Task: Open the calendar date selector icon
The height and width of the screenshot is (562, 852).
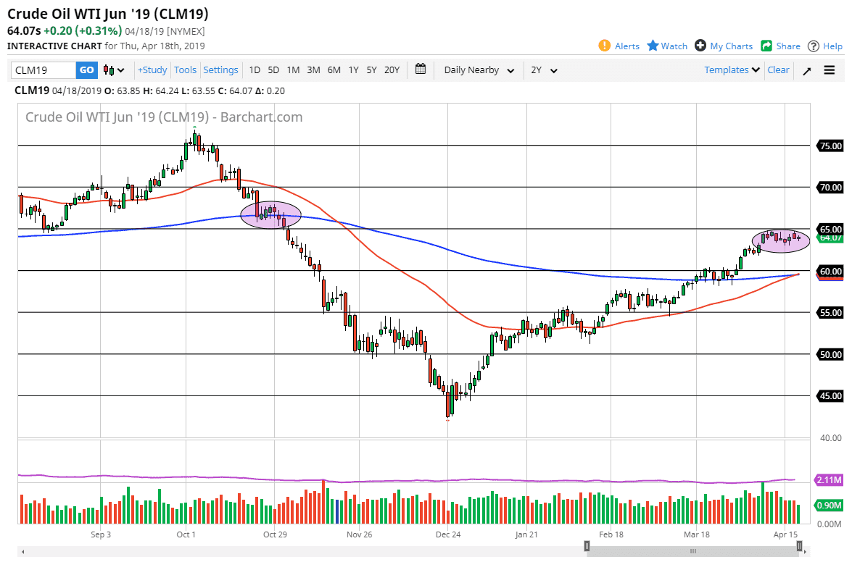Action: coord(420,70)
